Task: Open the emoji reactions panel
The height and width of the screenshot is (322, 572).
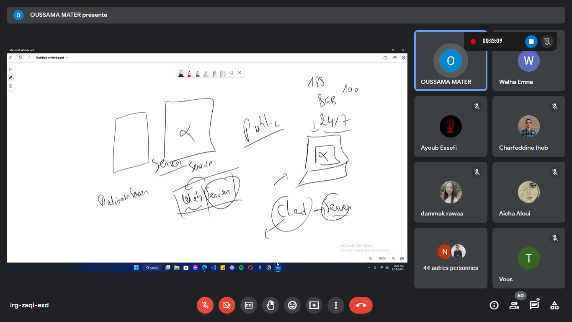Action: pos(292,305)
